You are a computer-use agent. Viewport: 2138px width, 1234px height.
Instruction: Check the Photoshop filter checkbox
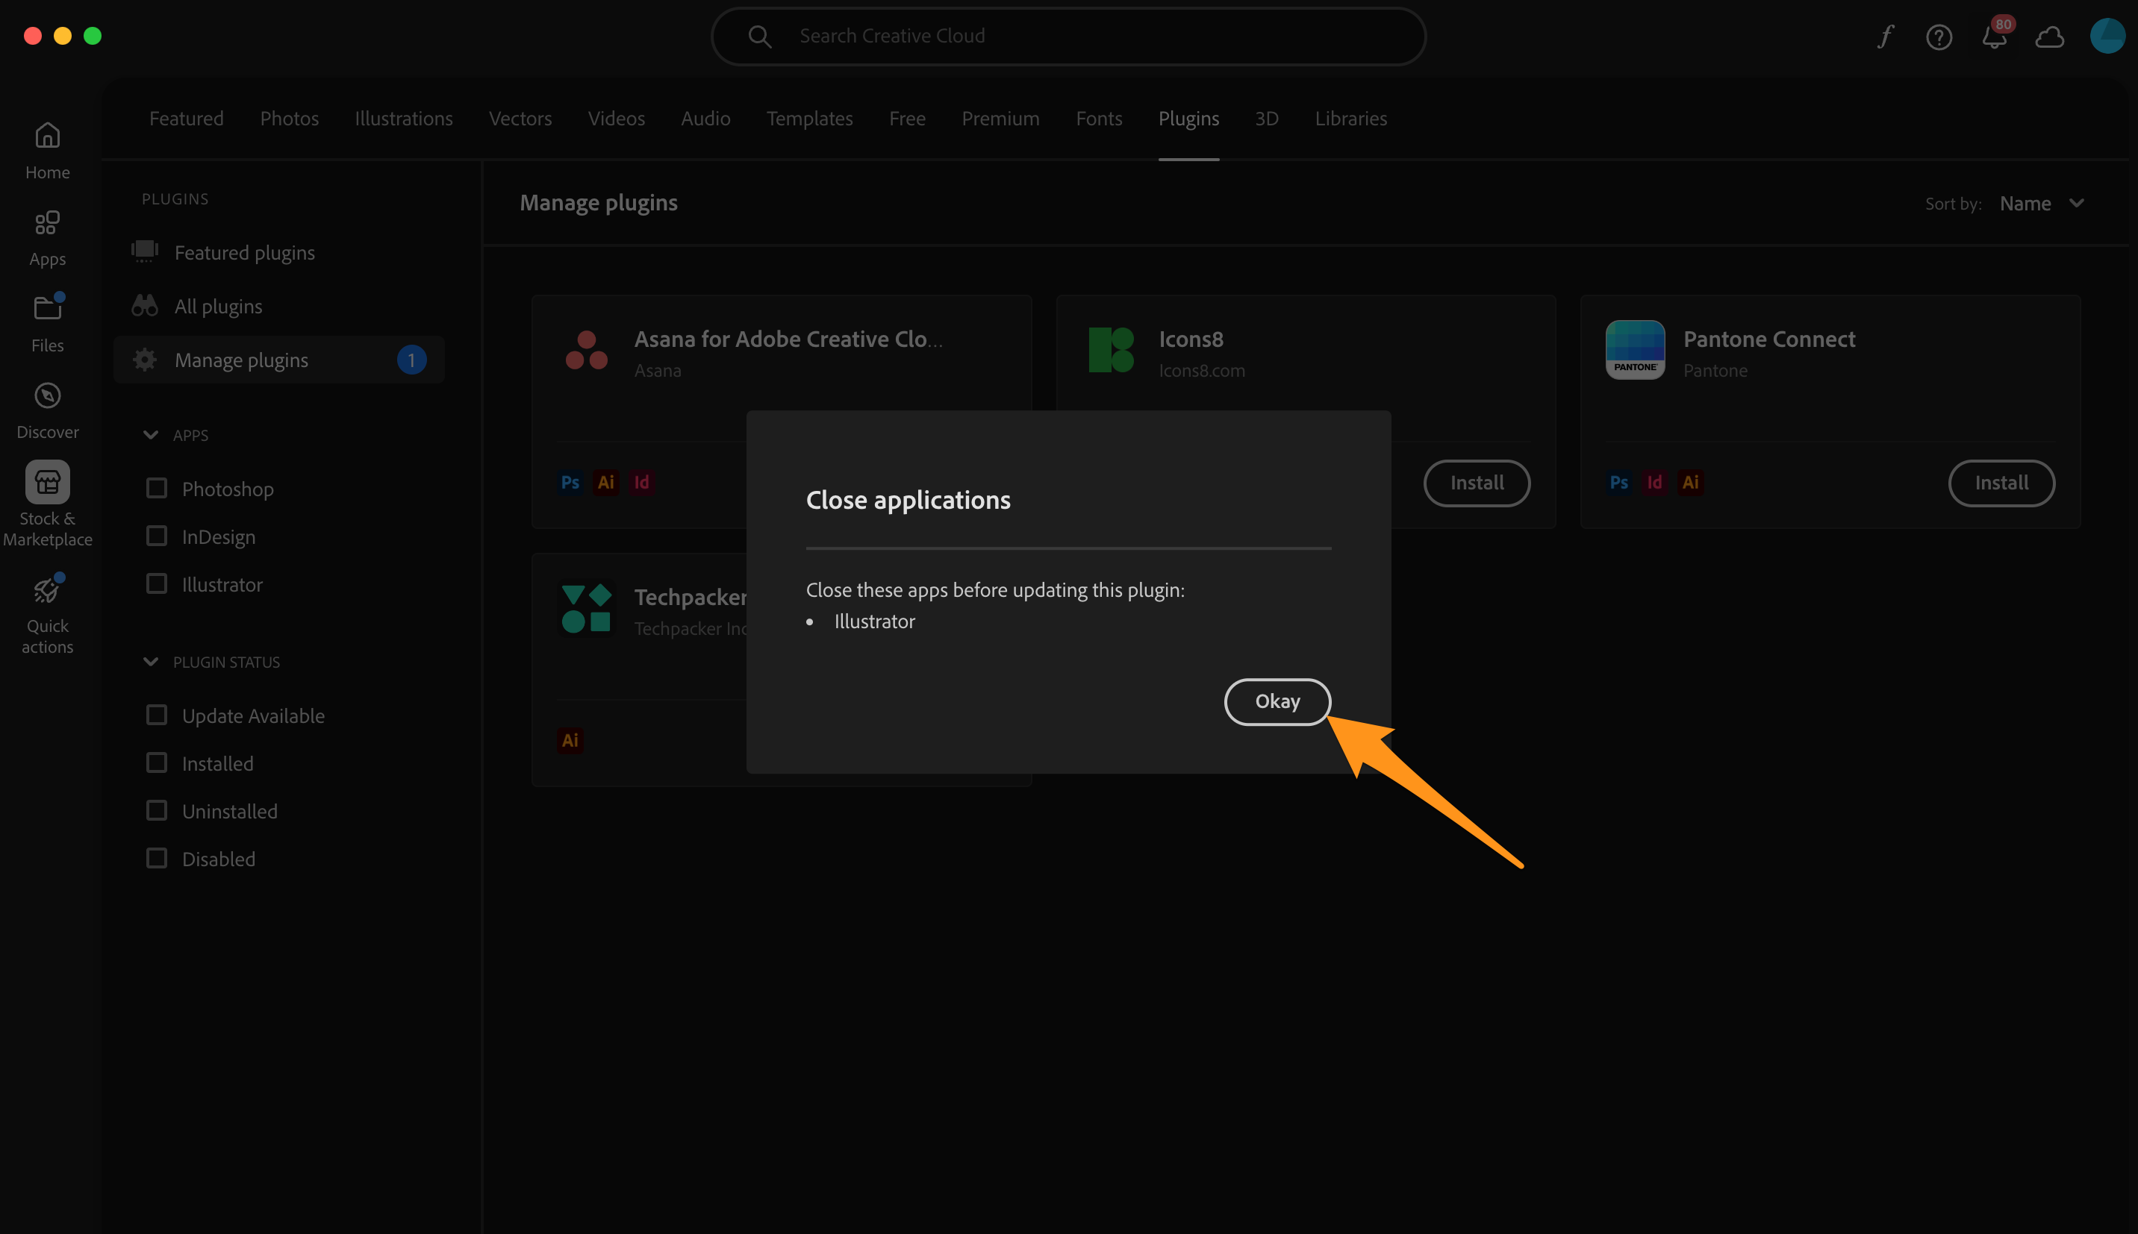pyautogui.click(x=157, y=488)
